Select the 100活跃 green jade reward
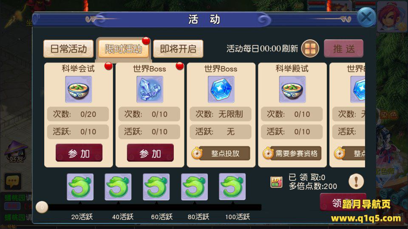This screenshot has width=408, height=229. pos(232,187)
